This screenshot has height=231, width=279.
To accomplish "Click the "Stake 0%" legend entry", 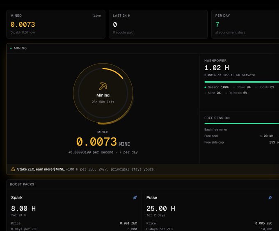I will pyautogui.click(x=242, y=87).
